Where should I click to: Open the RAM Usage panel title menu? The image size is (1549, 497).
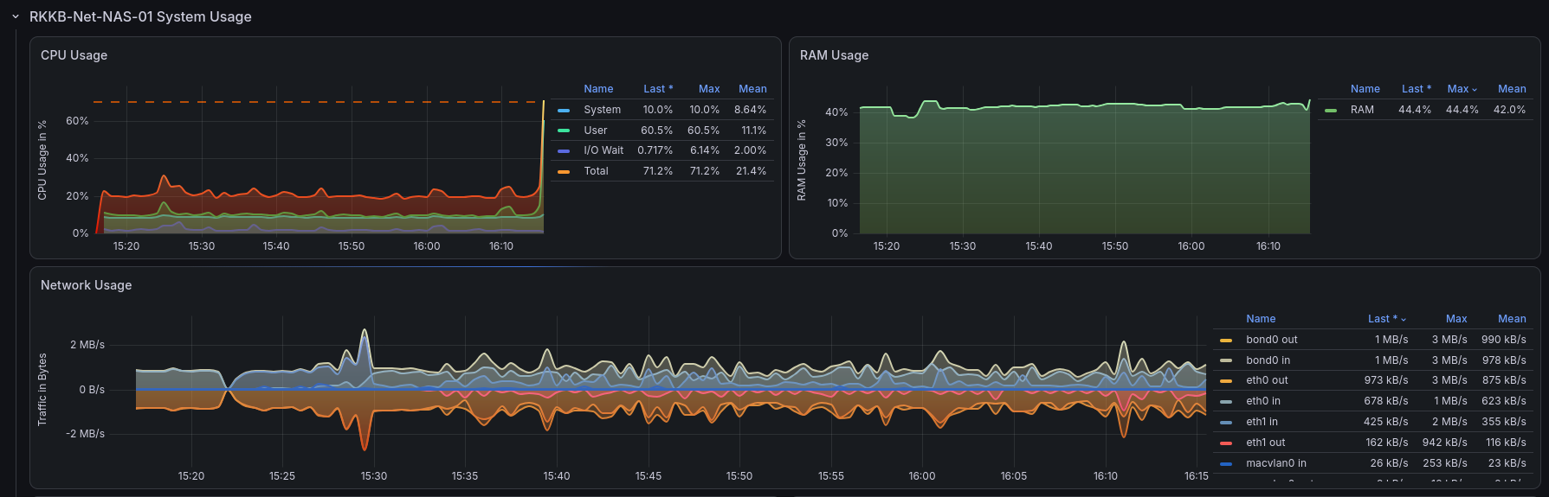pos(834,55)
